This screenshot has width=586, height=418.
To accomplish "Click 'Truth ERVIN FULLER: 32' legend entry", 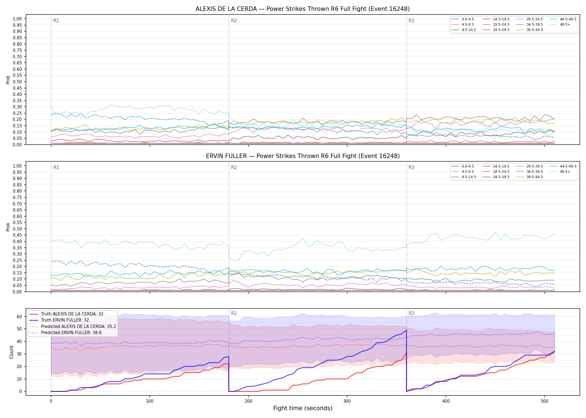I will pyautogui.click(x=59, y=320).
